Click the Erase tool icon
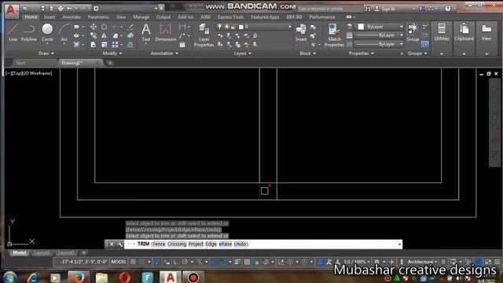This screenshot has width=503, height=283. pyautogui.click(x=130, y=27)
